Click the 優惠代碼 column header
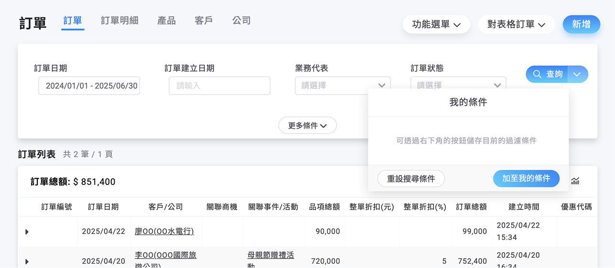The width and height of the screenshot is (615, 268). coord(576,207)
